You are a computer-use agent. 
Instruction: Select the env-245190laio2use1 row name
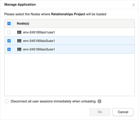(39, 41)
